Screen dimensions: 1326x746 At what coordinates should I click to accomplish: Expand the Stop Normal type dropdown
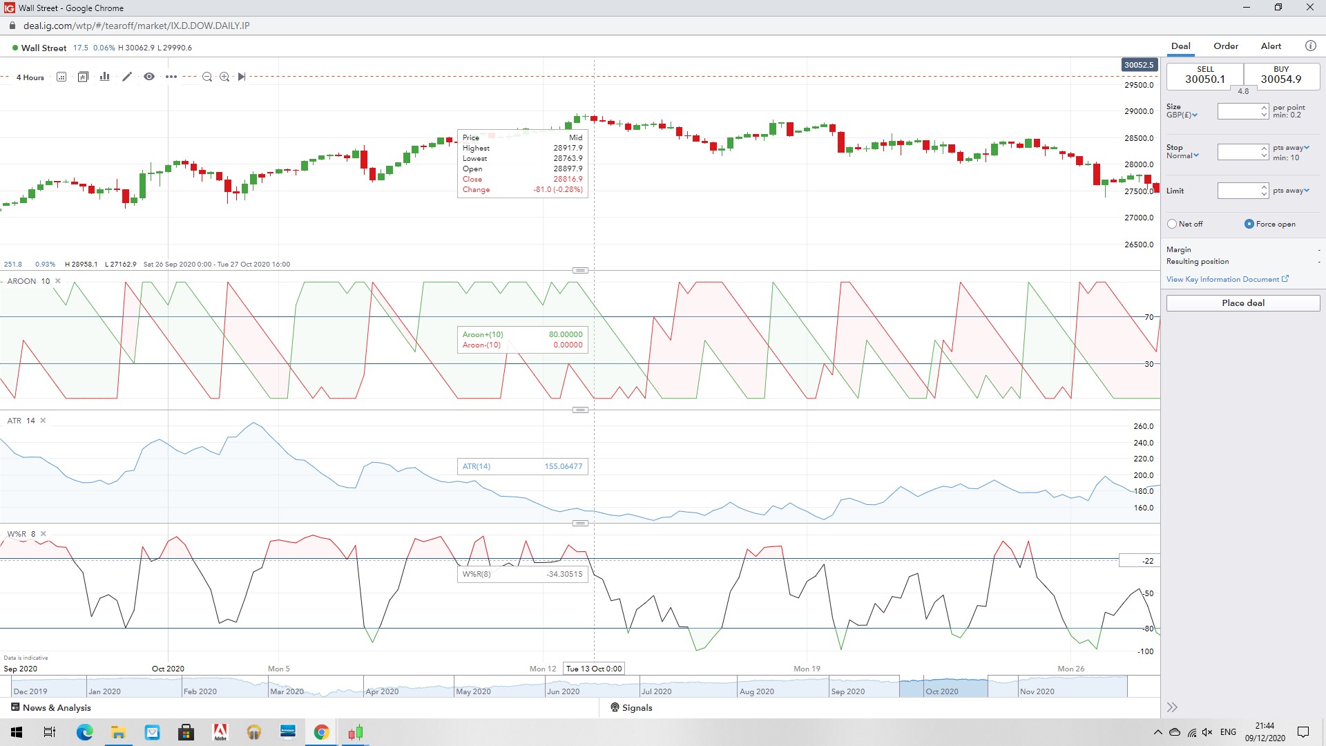(1183, 155)
